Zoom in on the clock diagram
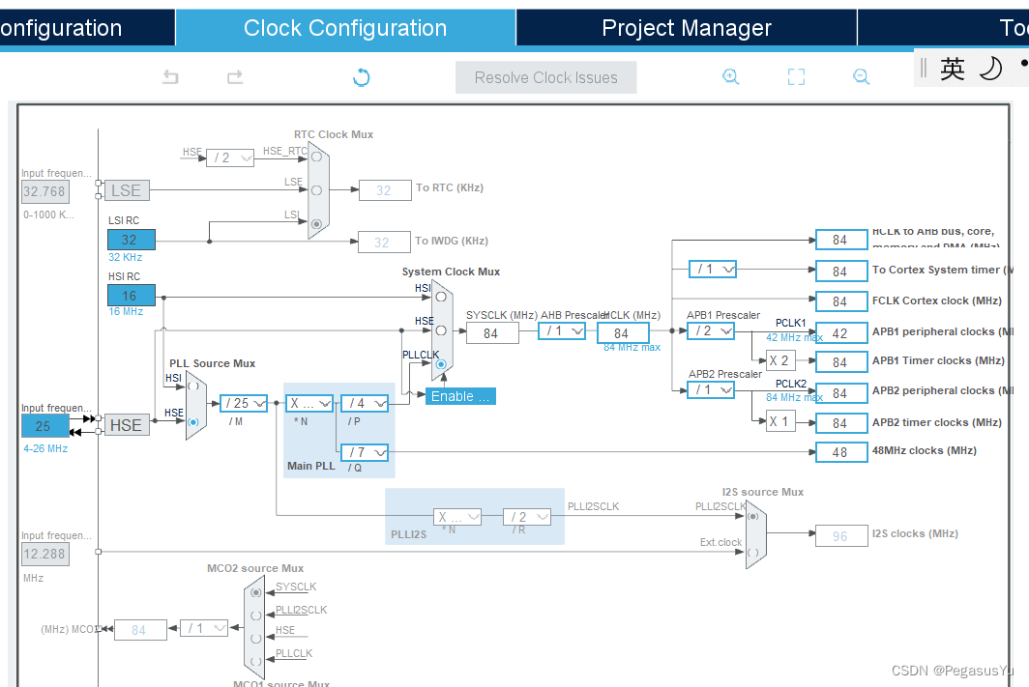Image resolution: width=1029 pixels, height=687 pixels. 731,77
